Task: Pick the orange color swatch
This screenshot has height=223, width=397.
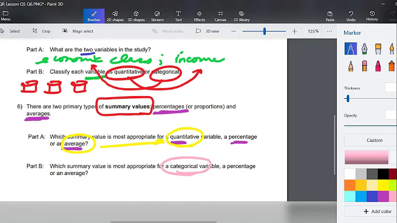Action: [x=350, y=185]
